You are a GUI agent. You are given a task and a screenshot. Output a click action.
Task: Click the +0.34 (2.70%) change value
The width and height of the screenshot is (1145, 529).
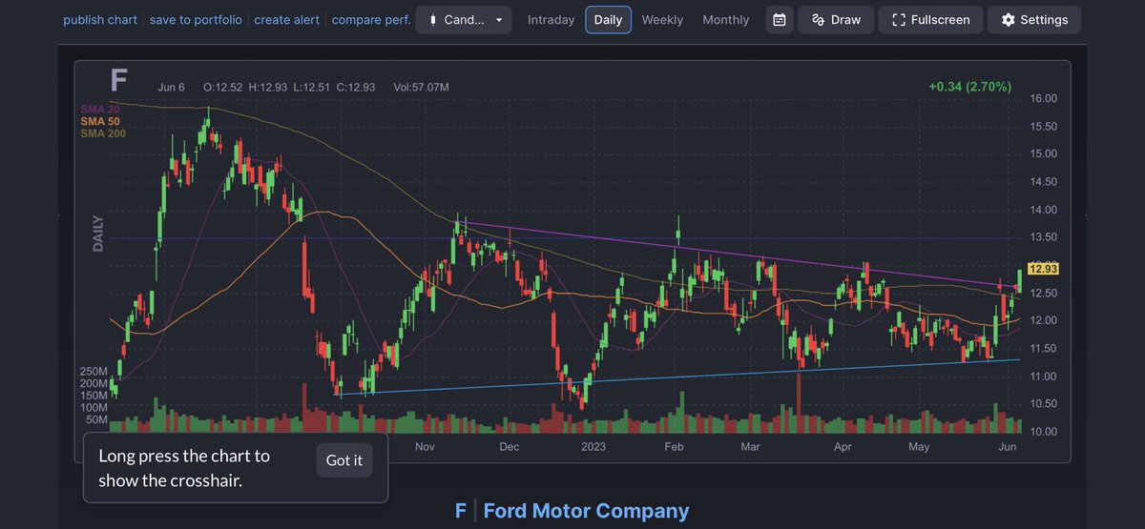968,87
